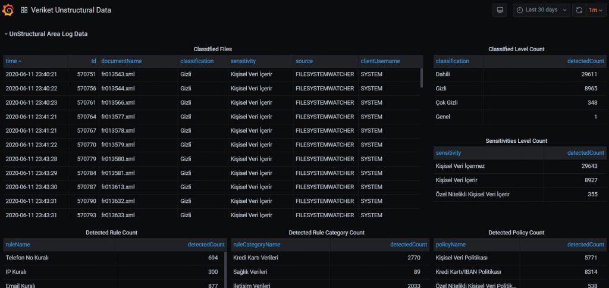The height and width of the screenshot is (288, 609).
Task: Sort Sensitivities table by detectedCount header
Action: point(586,153)
